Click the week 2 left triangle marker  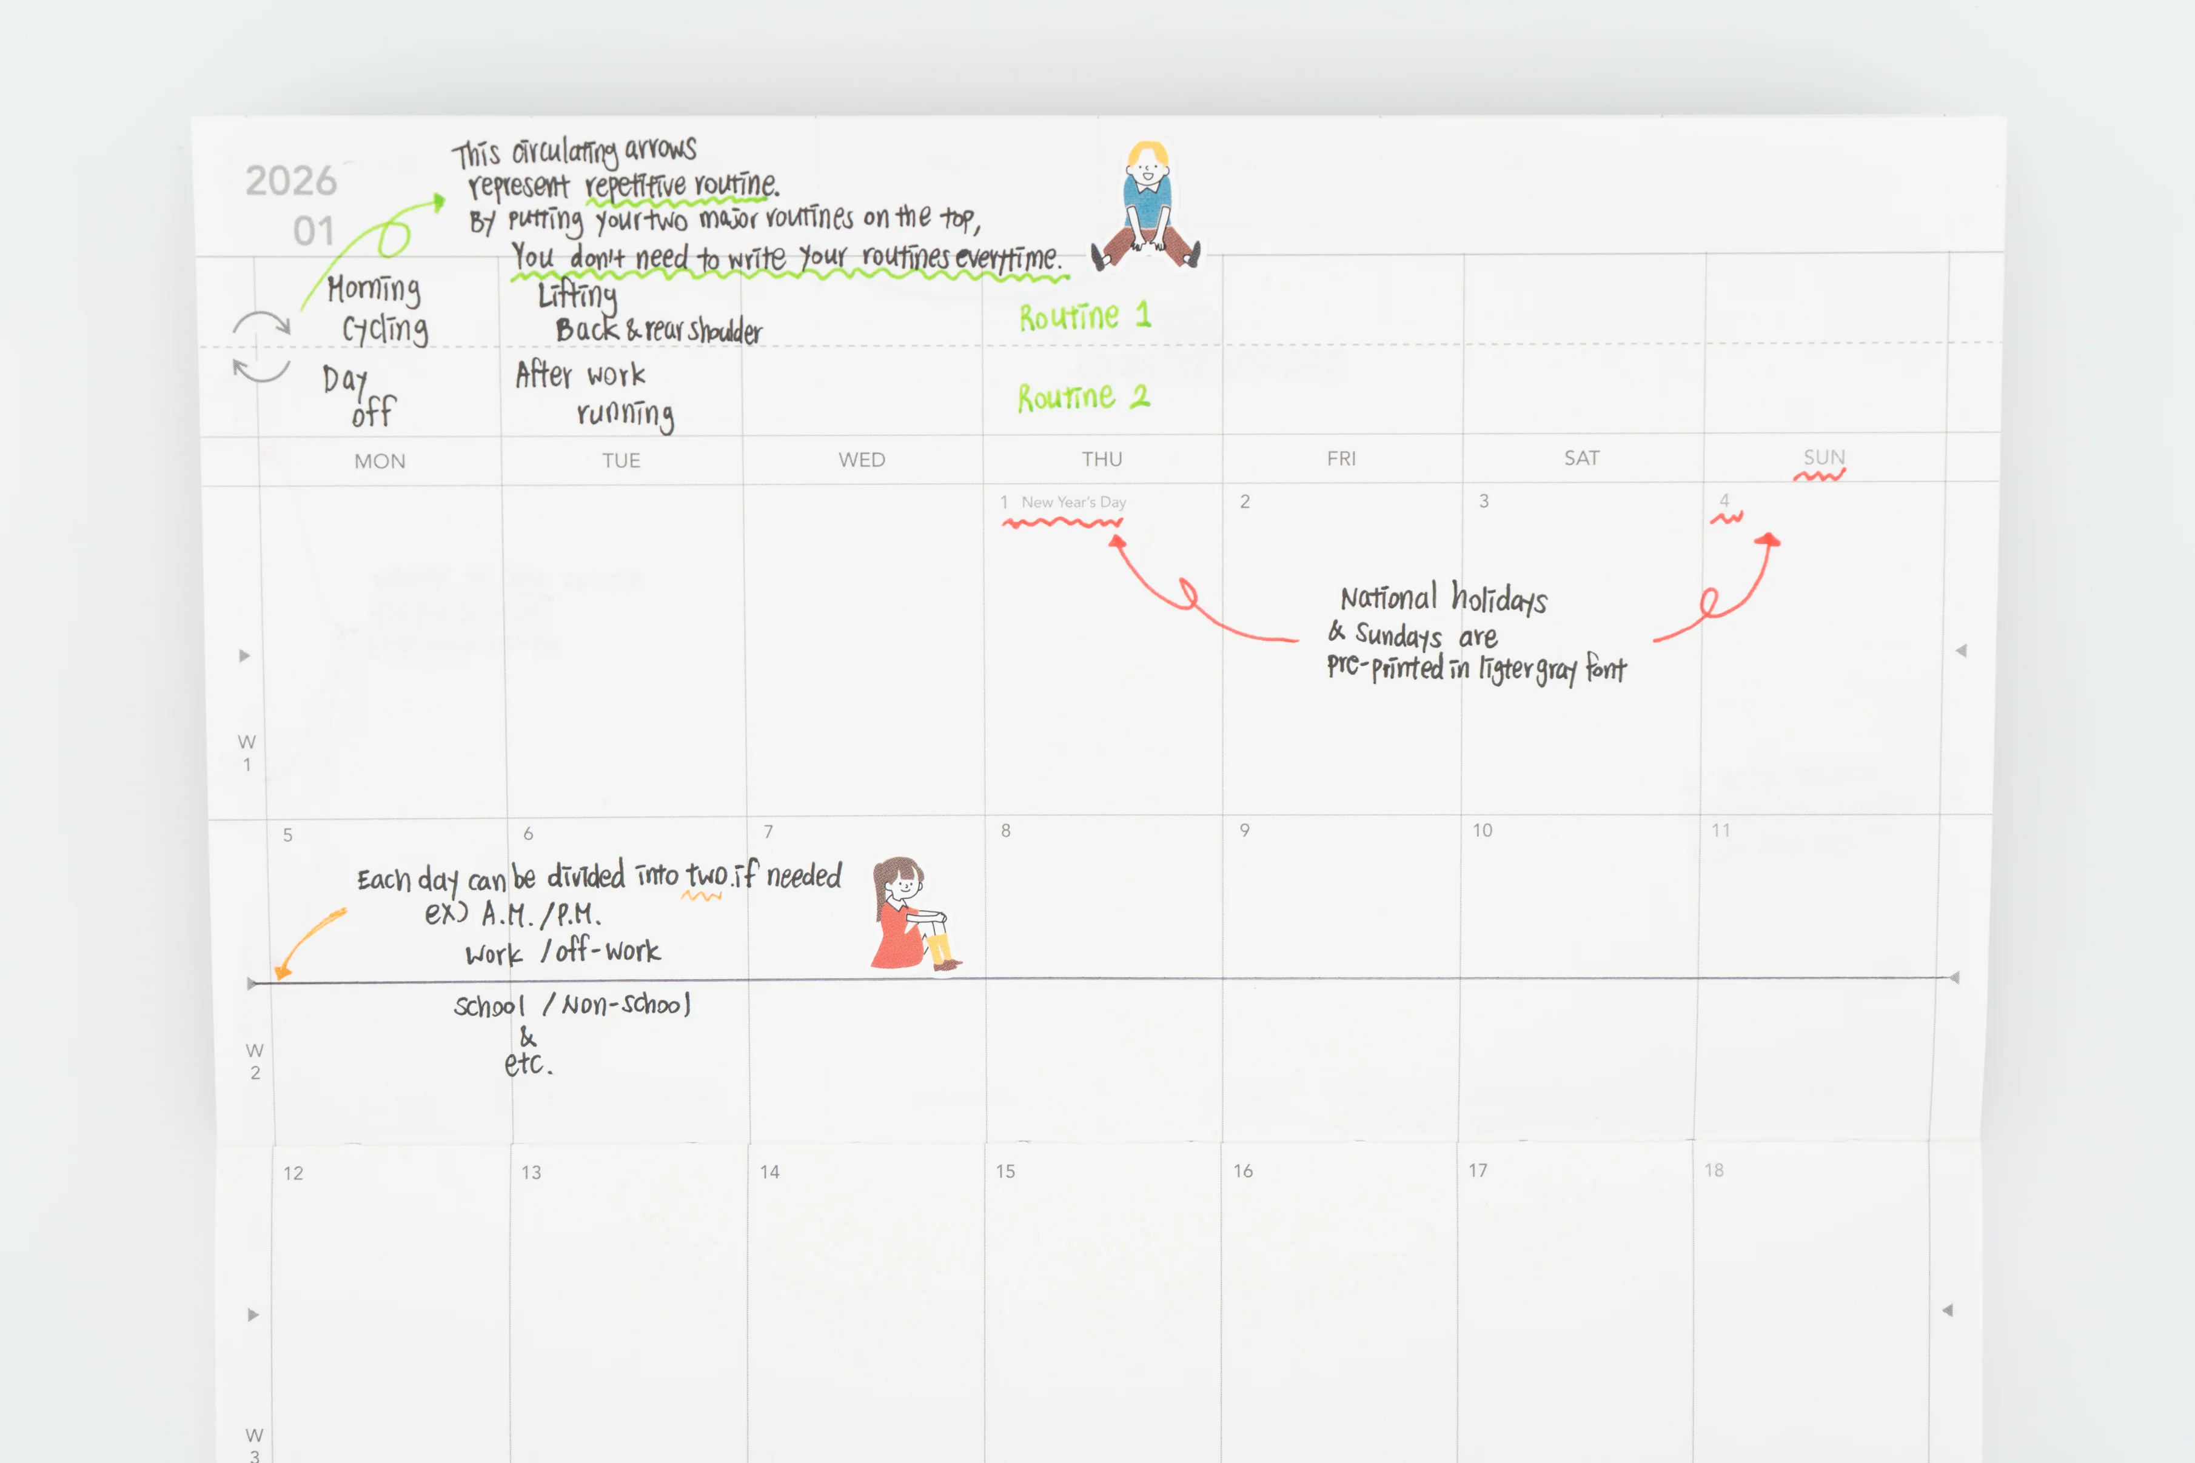(251, 983)
